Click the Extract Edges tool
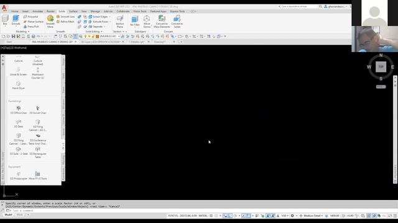 (98, 17)
